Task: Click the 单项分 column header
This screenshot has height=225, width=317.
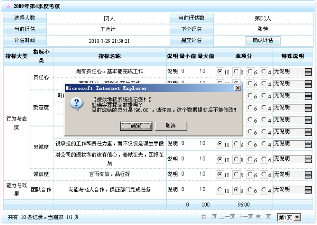Action: coord(244,56)
